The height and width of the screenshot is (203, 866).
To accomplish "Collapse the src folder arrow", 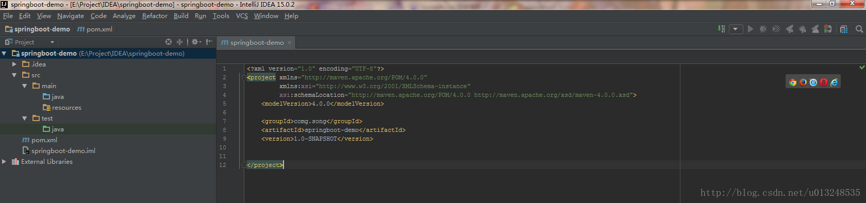I will [14, 75].
